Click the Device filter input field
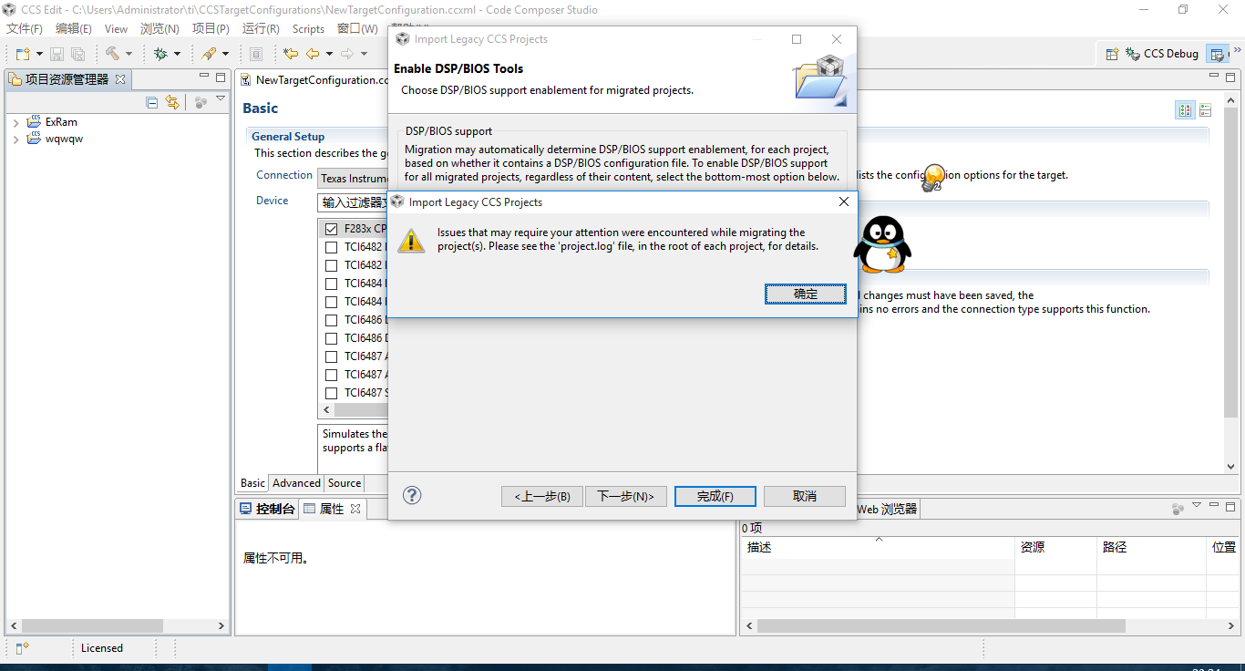Screen dimensions: 1245x671 coord(354,202)
